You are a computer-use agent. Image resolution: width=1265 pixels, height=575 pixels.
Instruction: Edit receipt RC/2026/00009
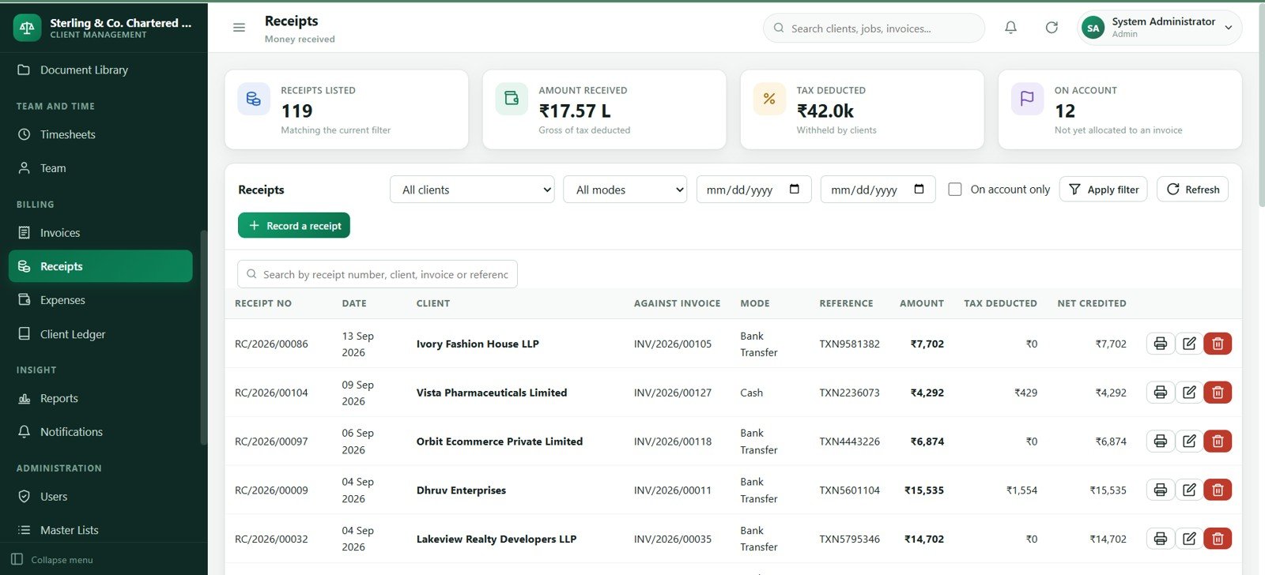[x=1189, y=490]
